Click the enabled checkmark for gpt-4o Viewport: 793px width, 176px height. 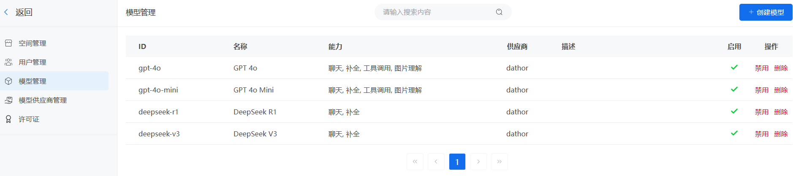[x=734, y=68]
